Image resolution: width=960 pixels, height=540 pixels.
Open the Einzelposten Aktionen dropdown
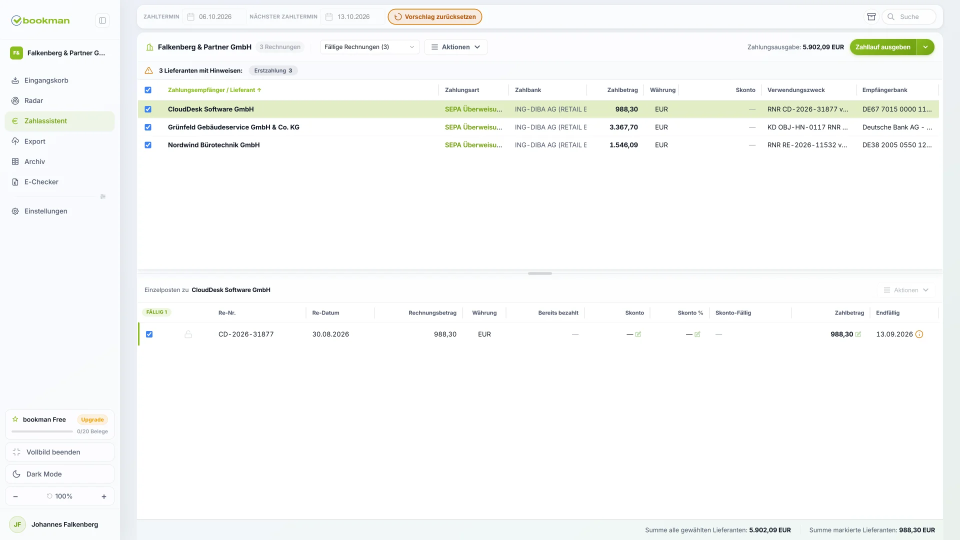pos(906,290)
